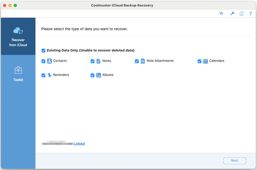Viewport: 257px width, 170px height.
Task: Toggle the Notes checkbox
Action: pos(93,61)
